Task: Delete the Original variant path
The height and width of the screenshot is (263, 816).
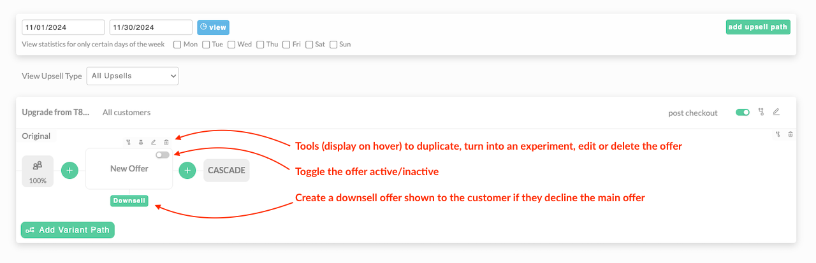Action: (790, 134)
